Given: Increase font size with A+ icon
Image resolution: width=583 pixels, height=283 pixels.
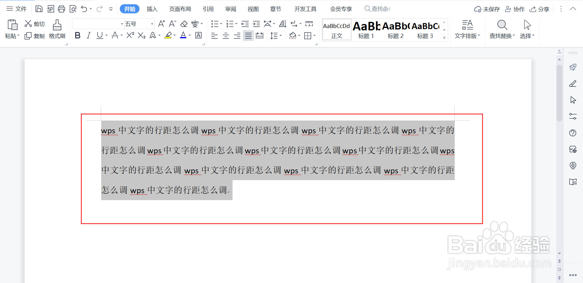Looking at the screenshot, I should pos(161,24).
